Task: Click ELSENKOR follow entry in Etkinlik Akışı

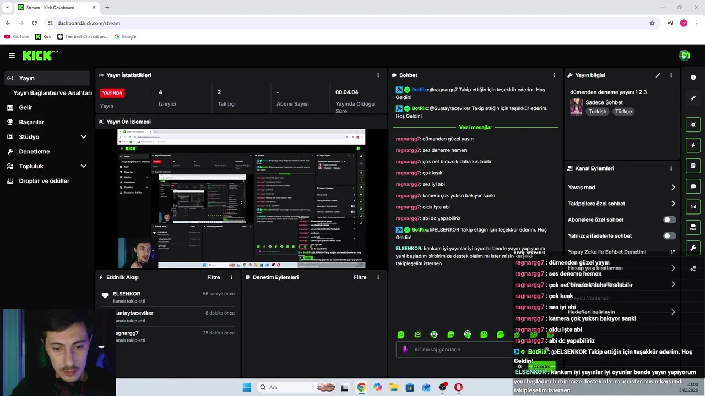Action: click(167, 297)
